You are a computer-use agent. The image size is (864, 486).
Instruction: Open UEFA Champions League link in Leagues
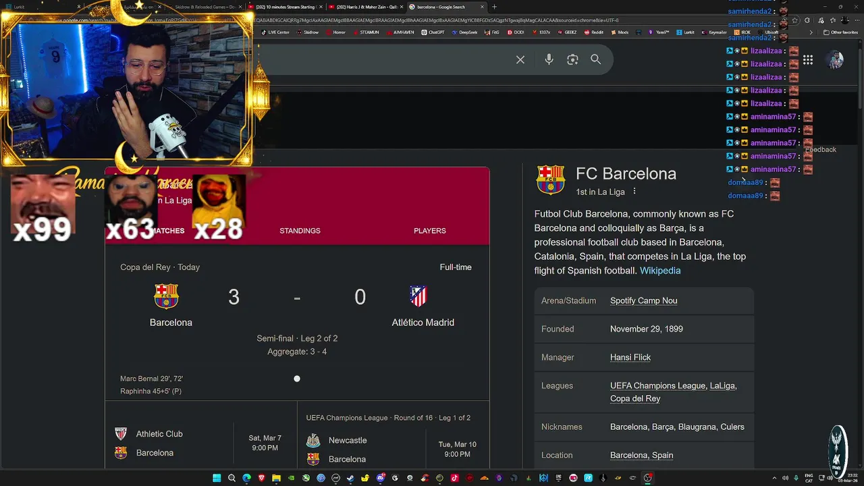coord(657,385)
